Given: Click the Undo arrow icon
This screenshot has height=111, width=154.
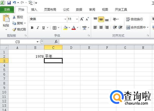Looking at the screenshot, I should pos(14,3).
